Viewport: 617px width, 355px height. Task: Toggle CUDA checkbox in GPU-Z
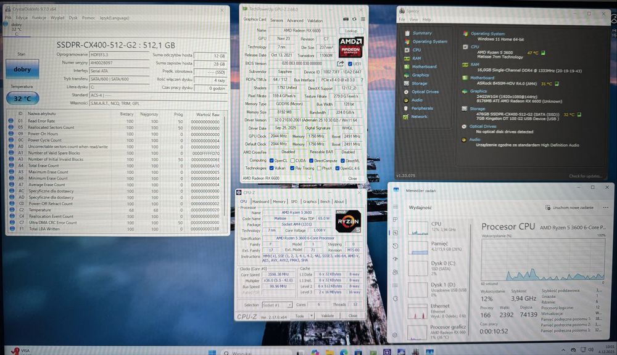tap(292, 160)
